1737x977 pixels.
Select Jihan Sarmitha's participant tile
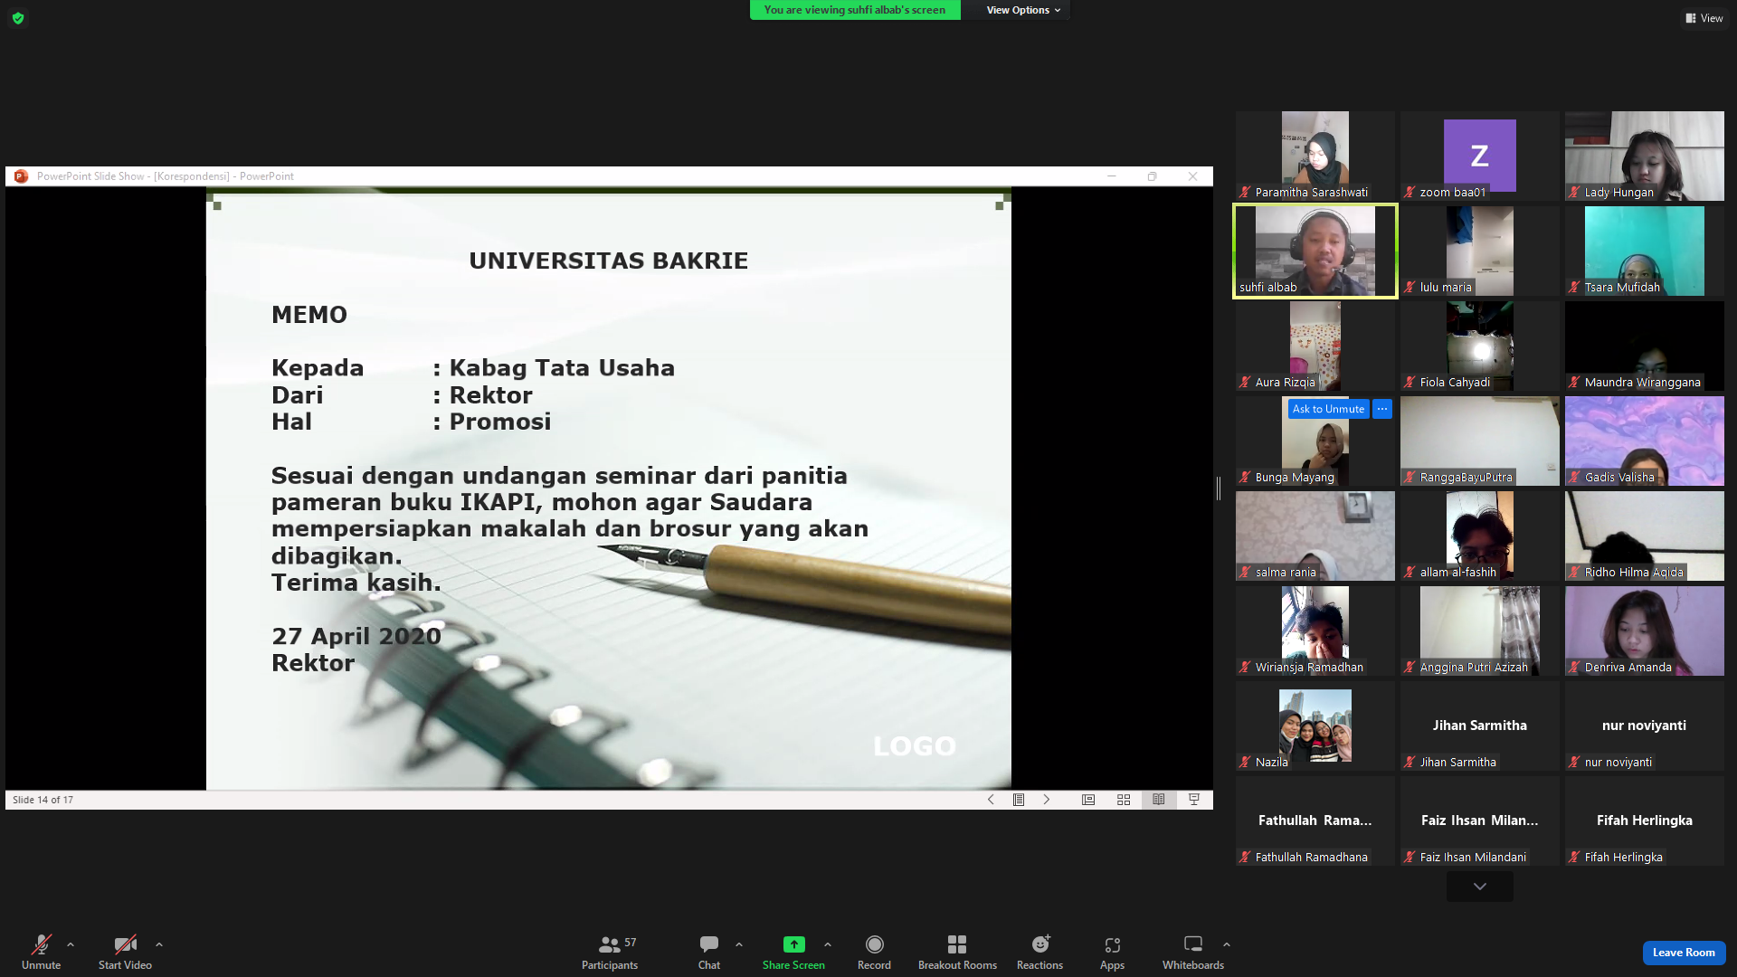pos(1480,726)
